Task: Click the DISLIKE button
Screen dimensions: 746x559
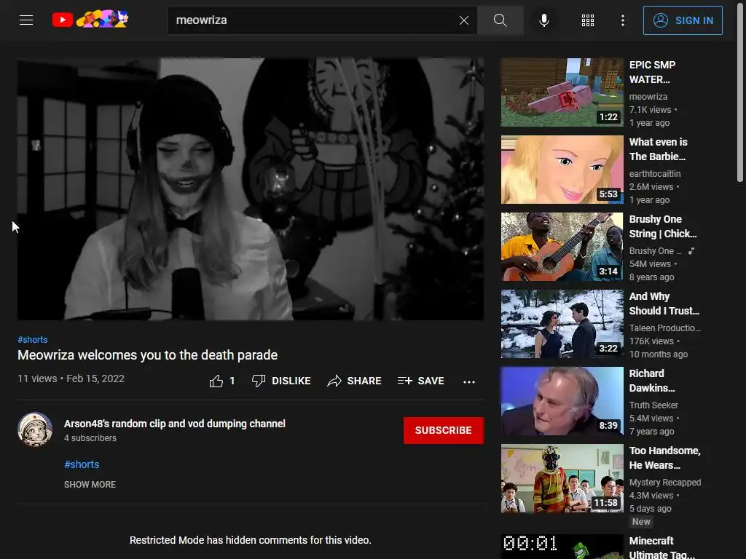Action: click(281, 381)
